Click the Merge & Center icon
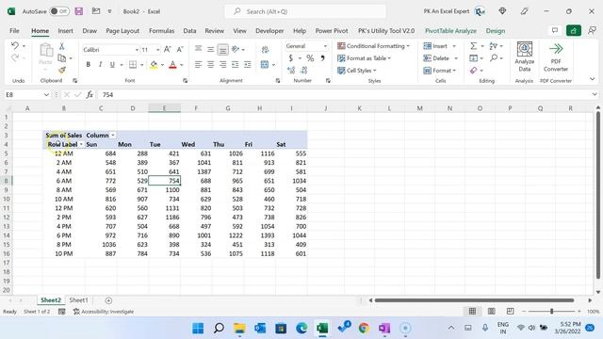Image resolution: width=603 pixels, height=339 pixels. point(265,65)
